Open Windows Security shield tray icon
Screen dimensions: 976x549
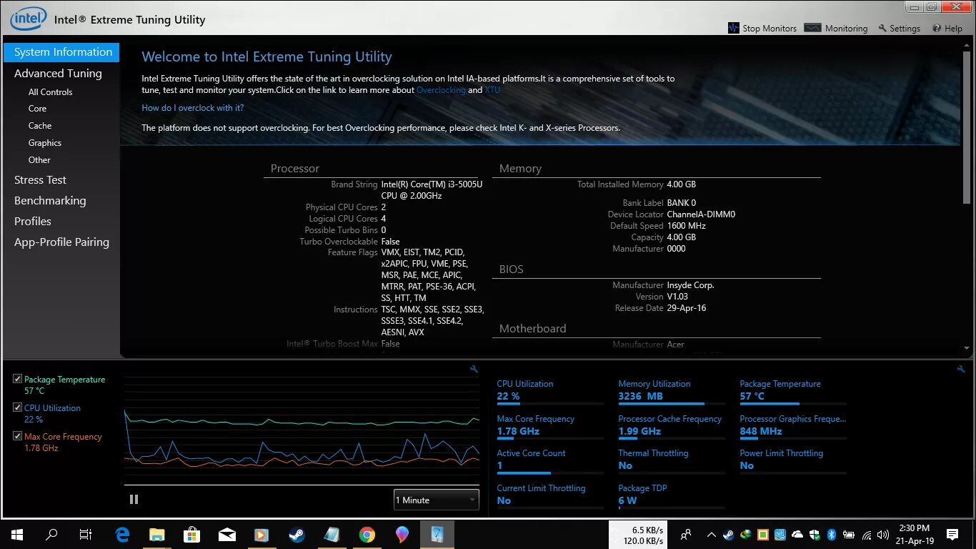(815, 535)
